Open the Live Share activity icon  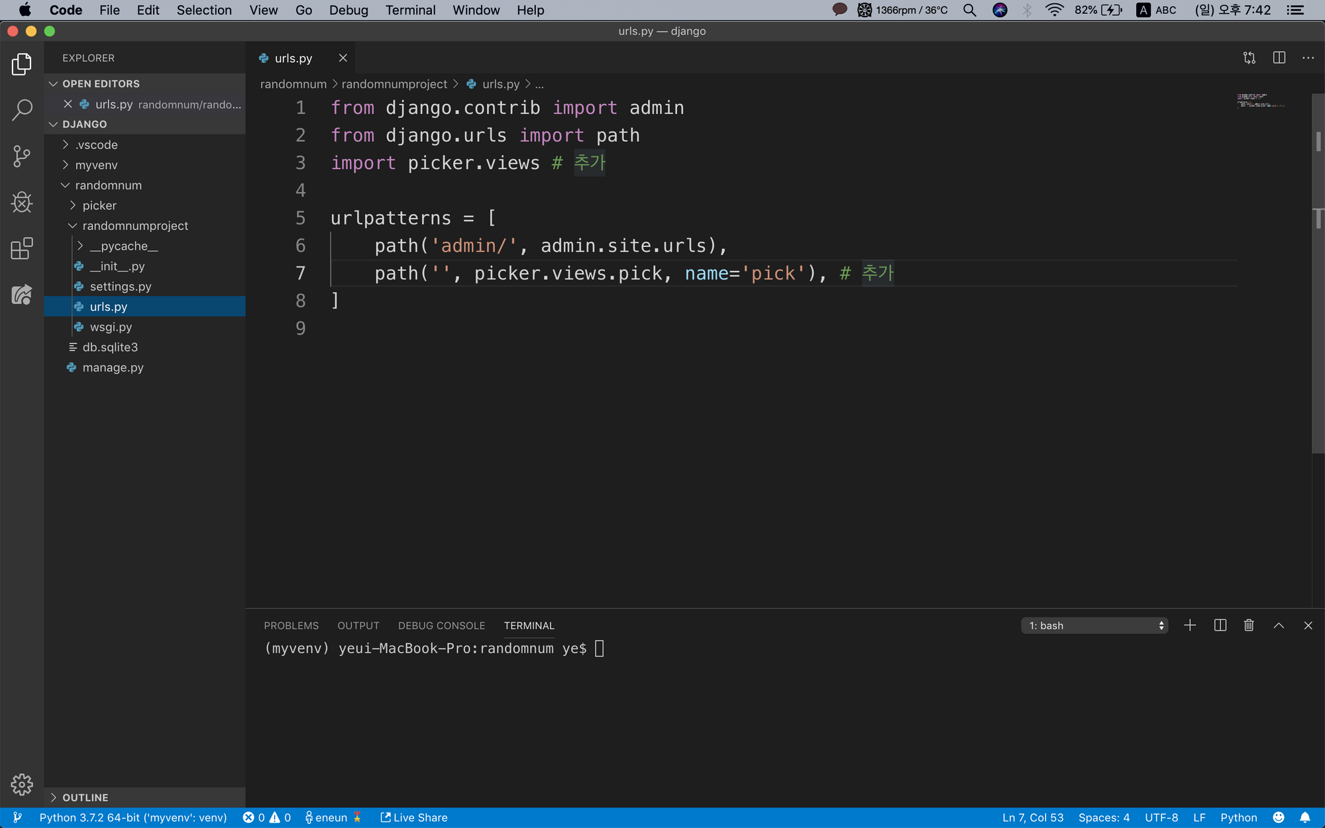click(x=22, y=295)
